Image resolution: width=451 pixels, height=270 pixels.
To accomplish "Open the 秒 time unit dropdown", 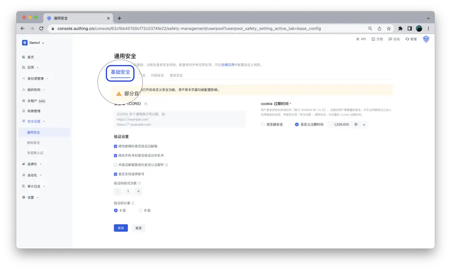I will pyautogui.click(x=360, y=124).
